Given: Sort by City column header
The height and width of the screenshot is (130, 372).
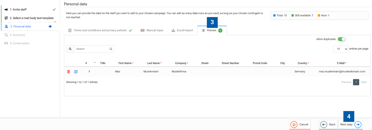Looking at the screenshot, I should tap(282, 63).
